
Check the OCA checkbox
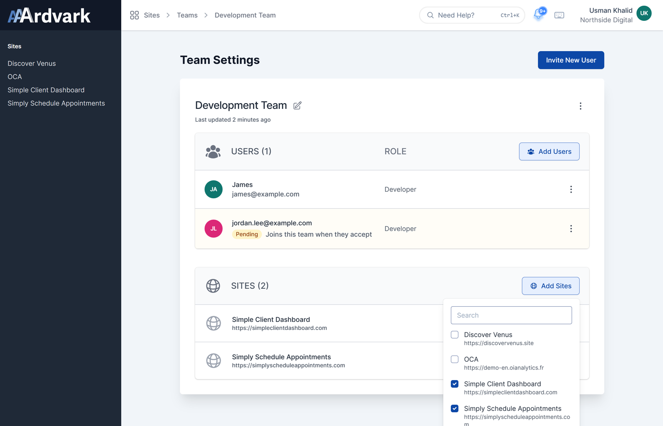point(455,359)
